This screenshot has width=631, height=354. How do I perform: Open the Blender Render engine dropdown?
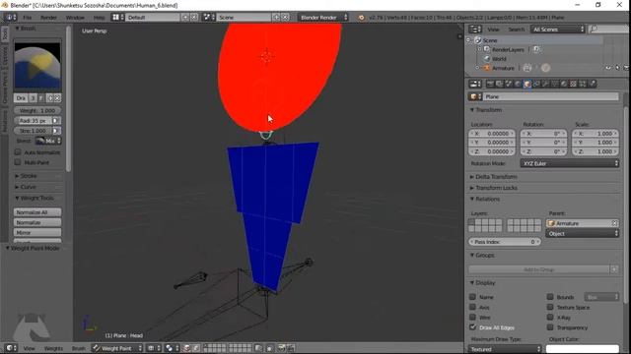(x=323, y=18)
